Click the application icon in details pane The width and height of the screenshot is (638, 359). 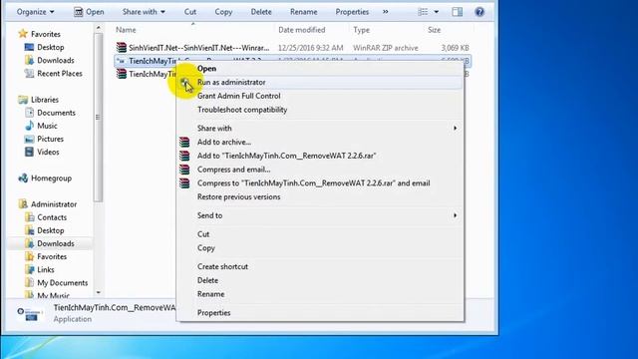(x=30, y=314)
